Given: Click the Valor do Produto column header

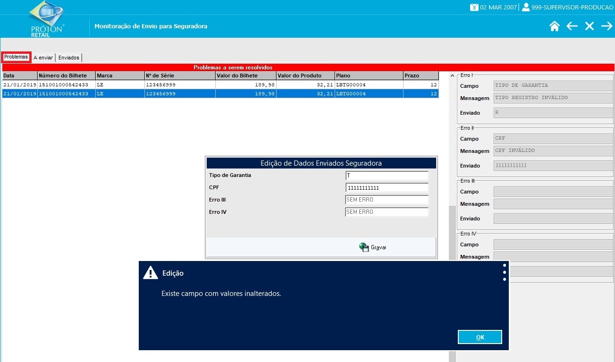Looking at the screenshot, I should pyautogui.click(x=305, y=76).
